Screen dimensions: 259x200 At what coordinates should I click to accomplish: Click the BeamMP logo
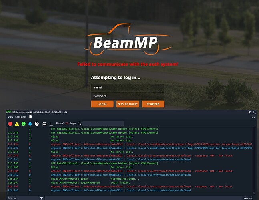pos(128,40)
